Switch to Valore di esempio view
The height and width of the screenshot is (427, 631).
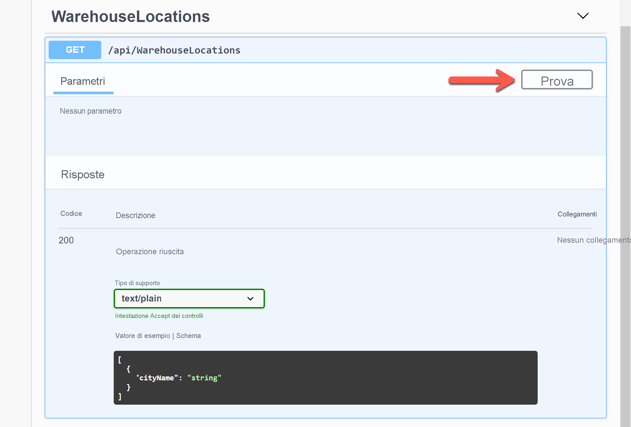(x=143, y=336)
